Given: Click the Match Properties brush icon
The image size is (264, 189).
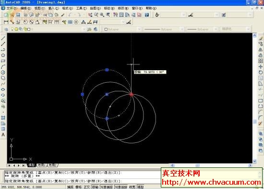Looking at the screenshot, I should click(x=63, y=15).
